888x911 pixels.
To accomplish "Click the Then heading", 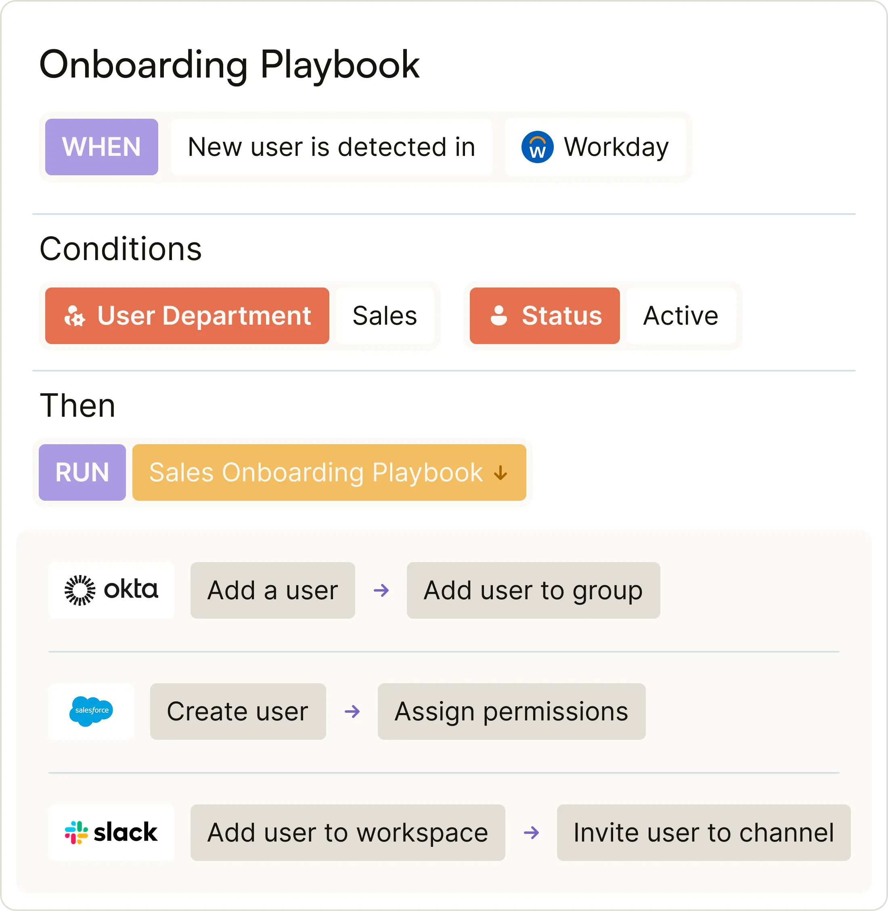I will (x=77, y=405).
